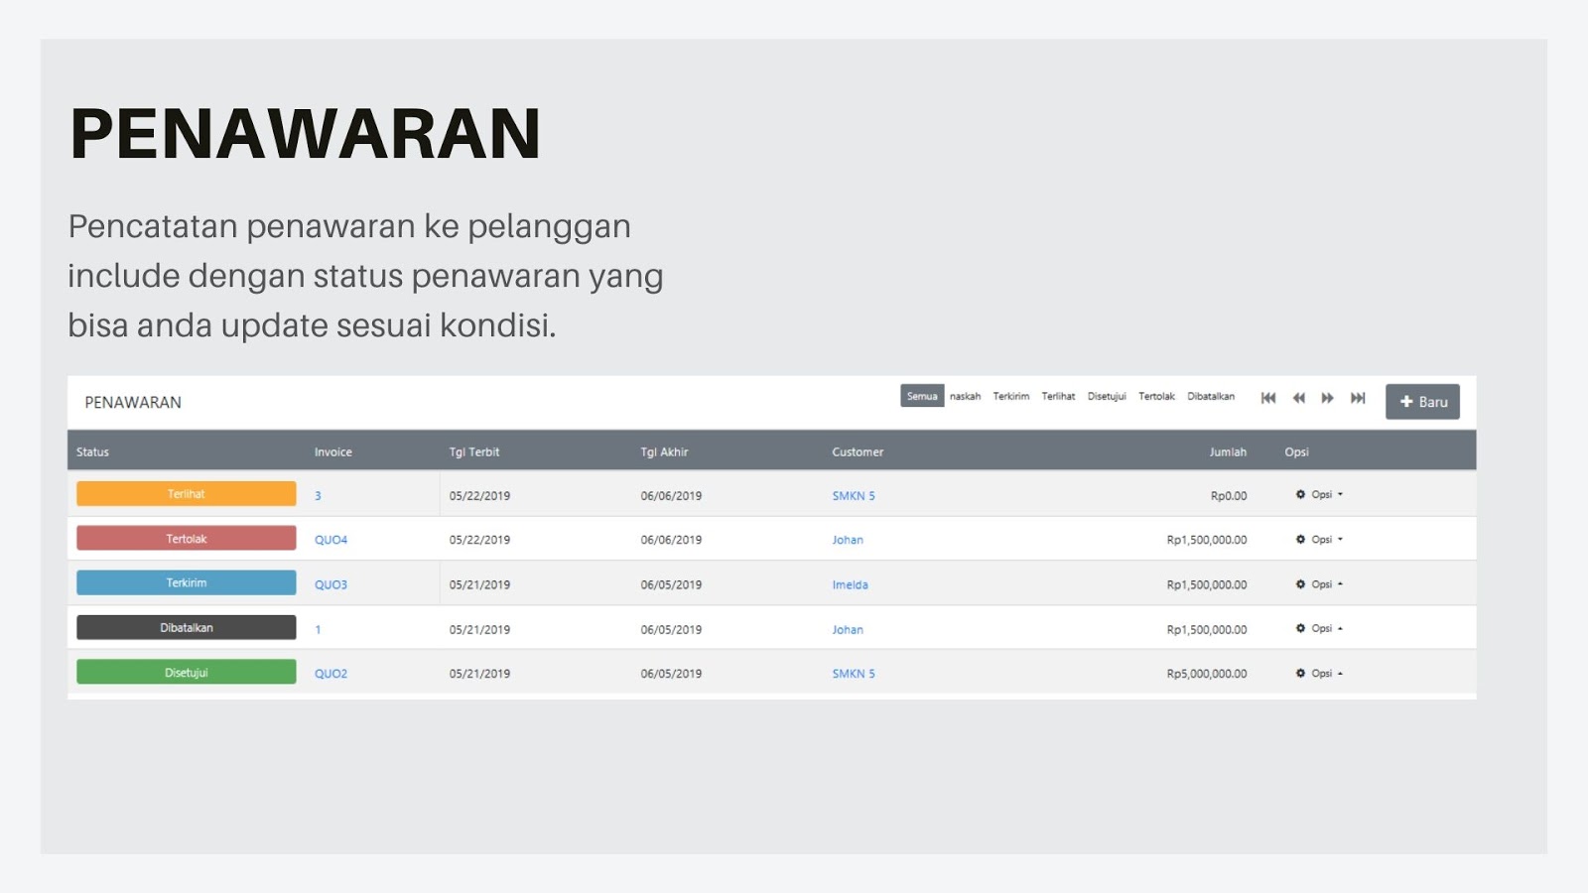
Task: Select the Semua filter tab
Action: [x=922, y=396]
